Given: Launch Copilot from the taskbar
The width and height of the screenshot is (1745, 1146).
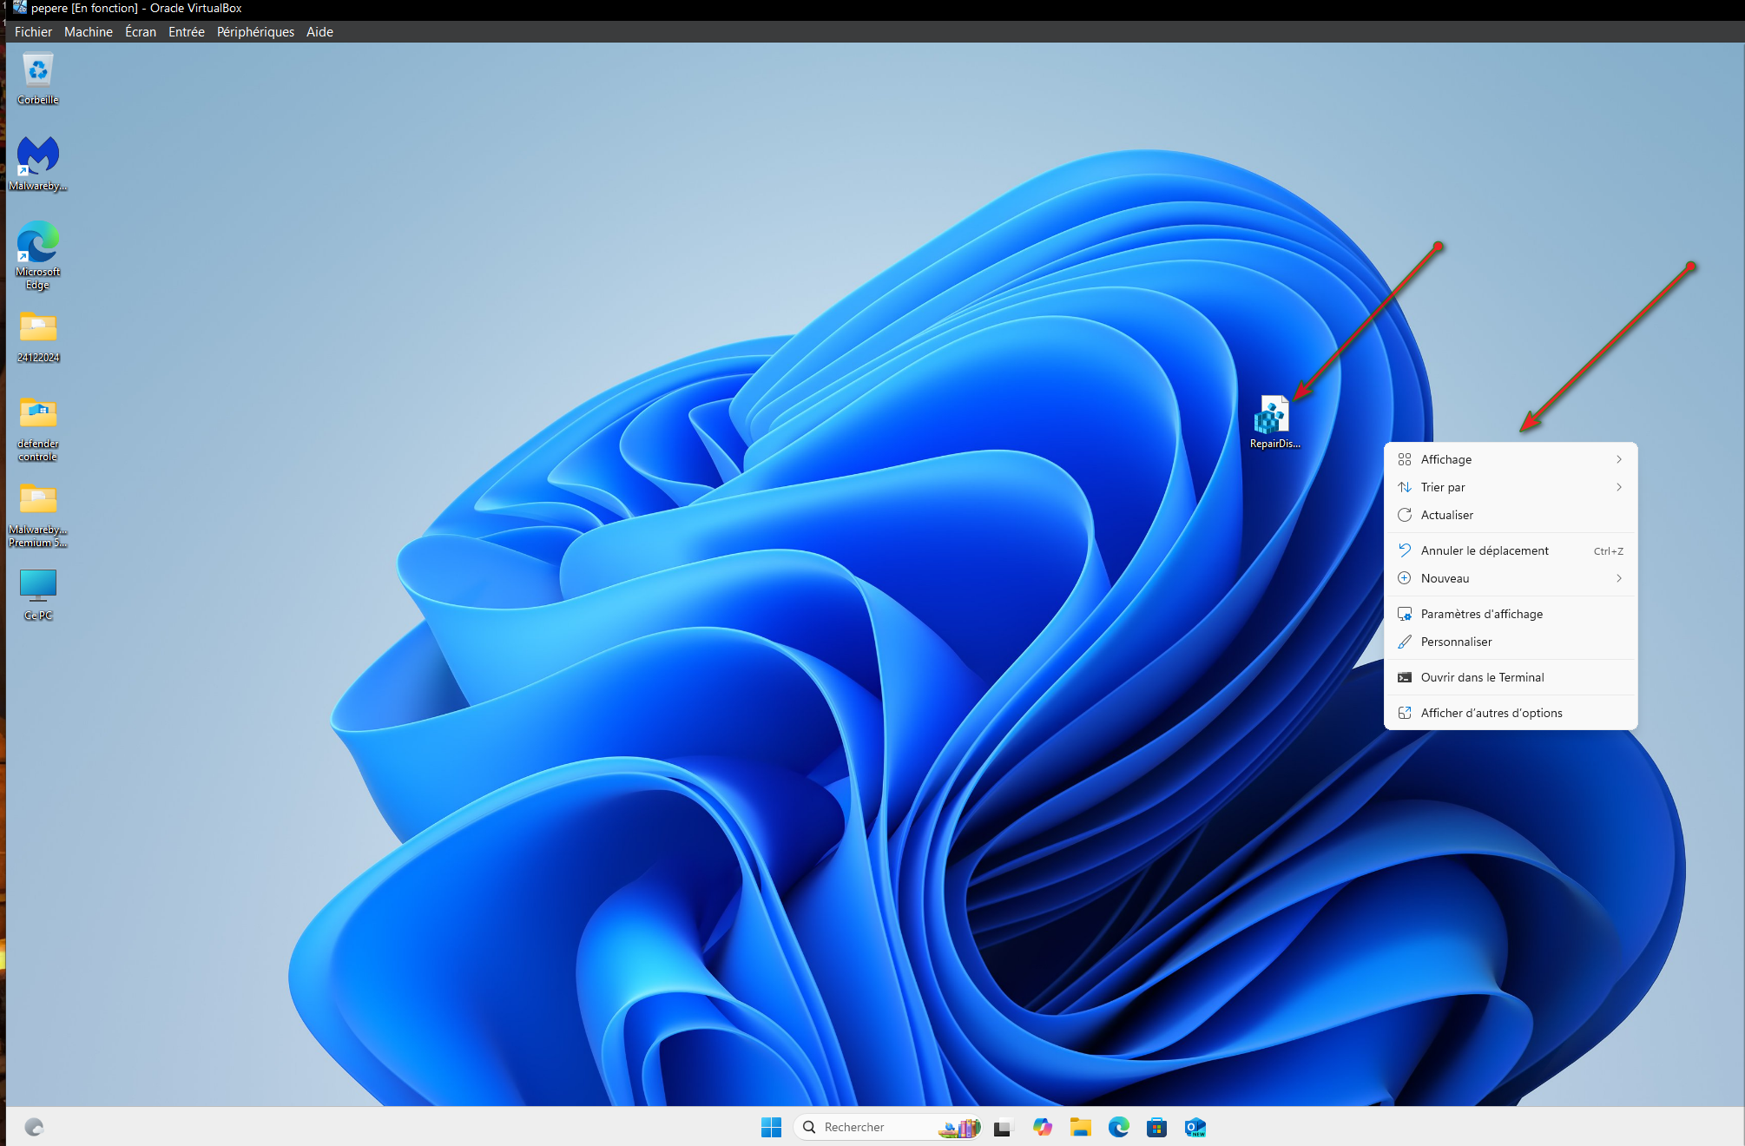Looking at the screenshot, I should coord(1042,1127).
